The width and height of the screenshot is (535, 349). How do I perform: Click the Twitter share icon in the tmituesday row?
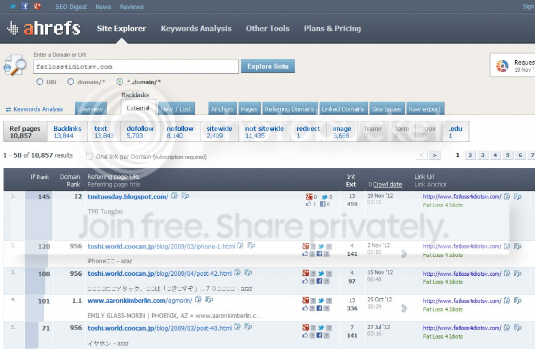pos(324,197)
